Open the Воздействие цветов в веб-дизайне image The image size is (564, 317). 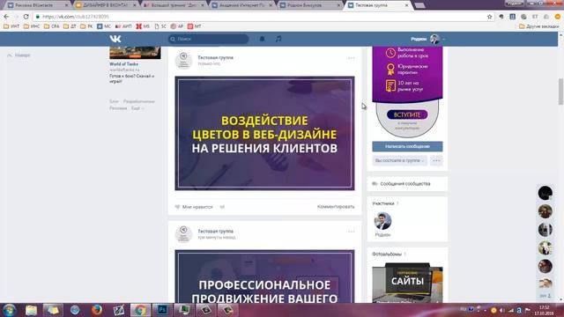(x=264, y=133)
